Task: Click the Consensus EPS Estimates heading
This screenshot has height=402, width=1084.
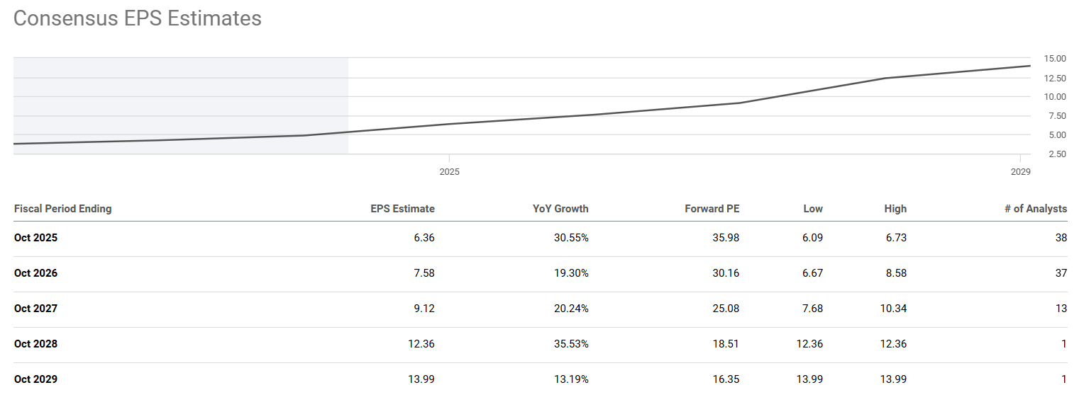Action: tap(138, 18)
